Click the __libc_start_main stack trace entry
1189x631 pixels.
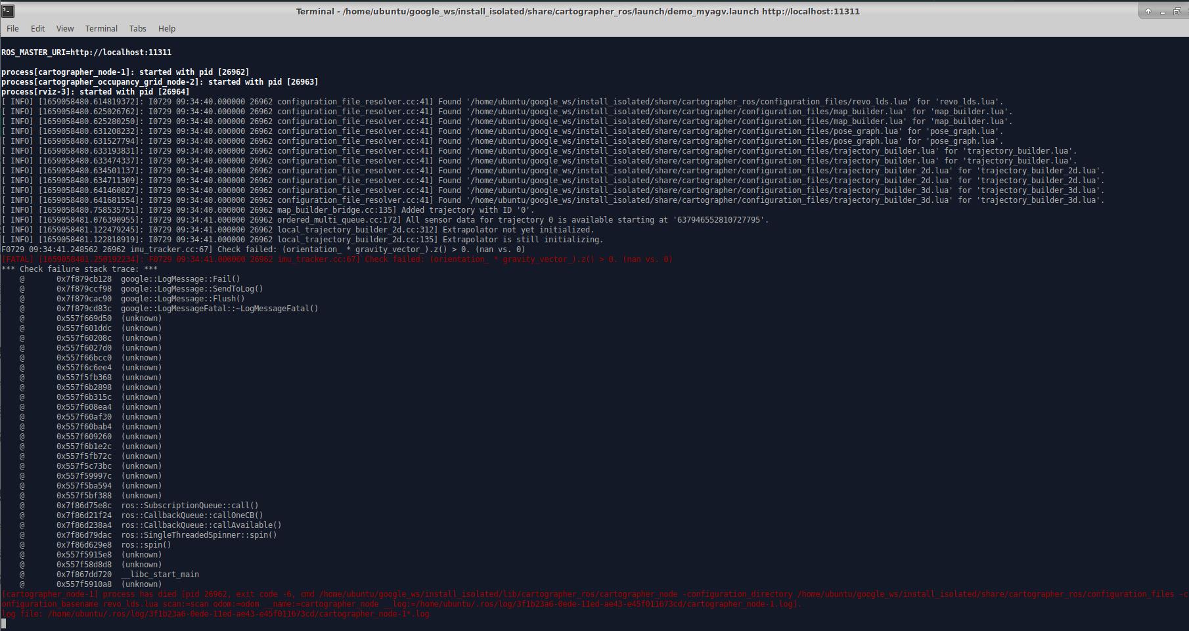coord(160,575)
